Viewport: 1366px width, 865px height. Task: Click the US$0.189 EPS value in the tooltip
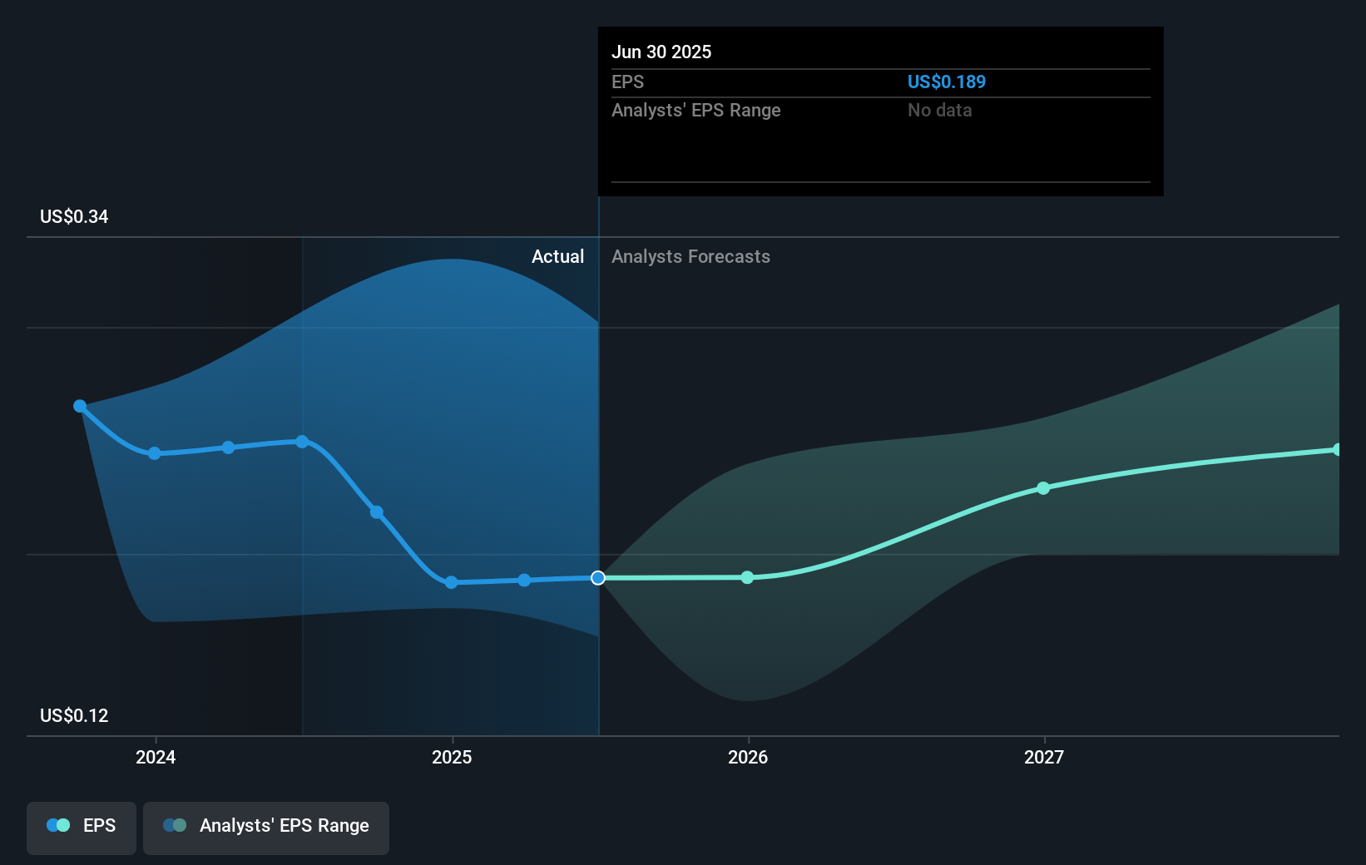click(946, 82)
